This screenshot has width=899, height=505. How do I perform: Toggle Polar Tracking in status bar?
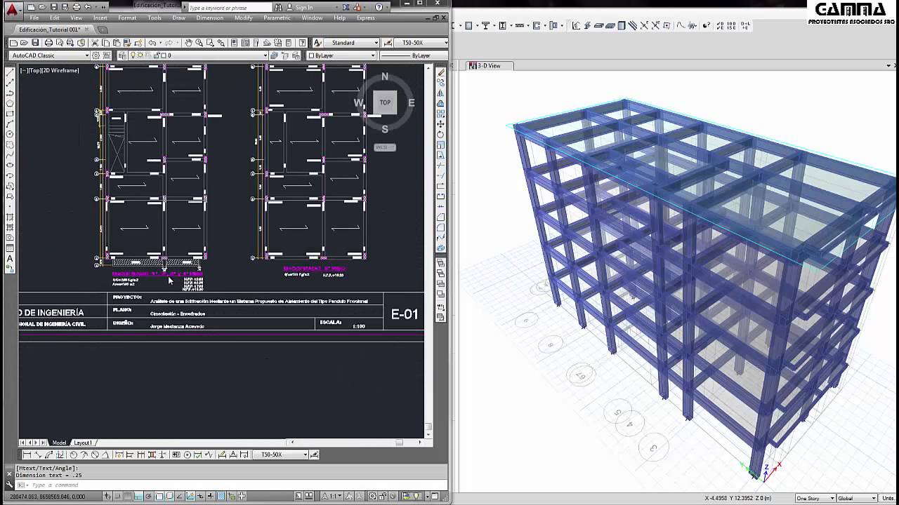pyautogui.click(x=148, y=496)
